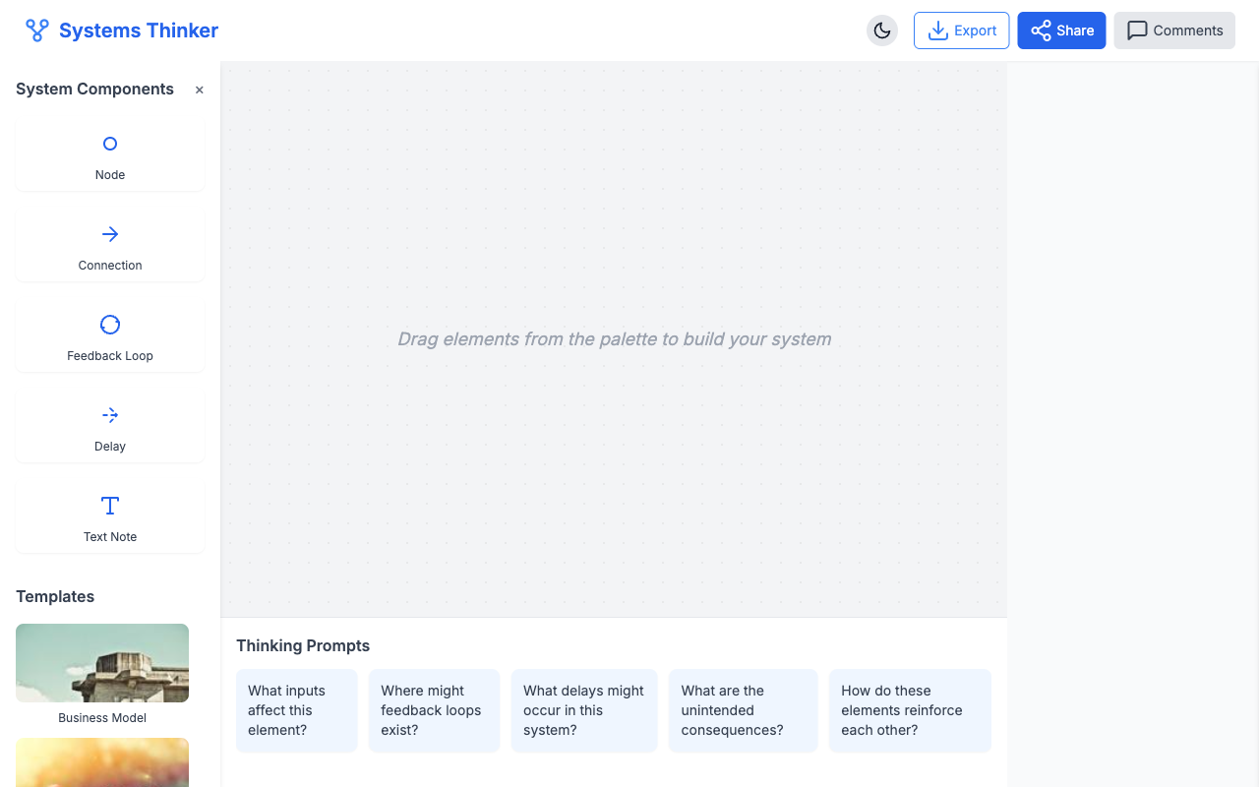Click the Systems Thinker logo icon
Screen dimensions: 1259x787
pyautogui.click(x=36, y=30)
